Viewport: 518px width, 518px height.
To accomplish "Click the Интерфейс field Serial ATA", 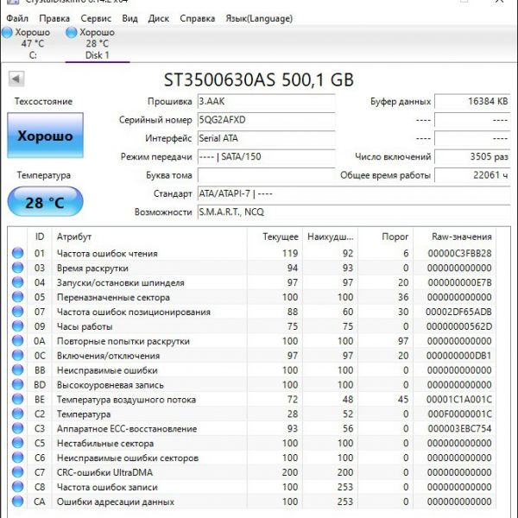I will tap(266, 138).
